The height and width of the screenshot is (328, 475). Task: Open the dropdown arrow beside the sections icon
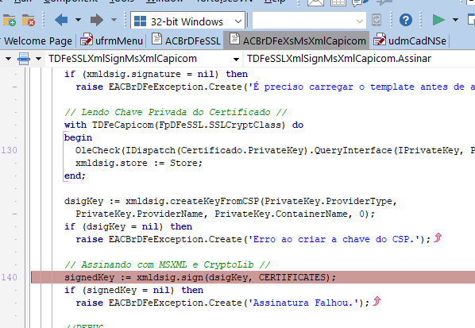38,59
